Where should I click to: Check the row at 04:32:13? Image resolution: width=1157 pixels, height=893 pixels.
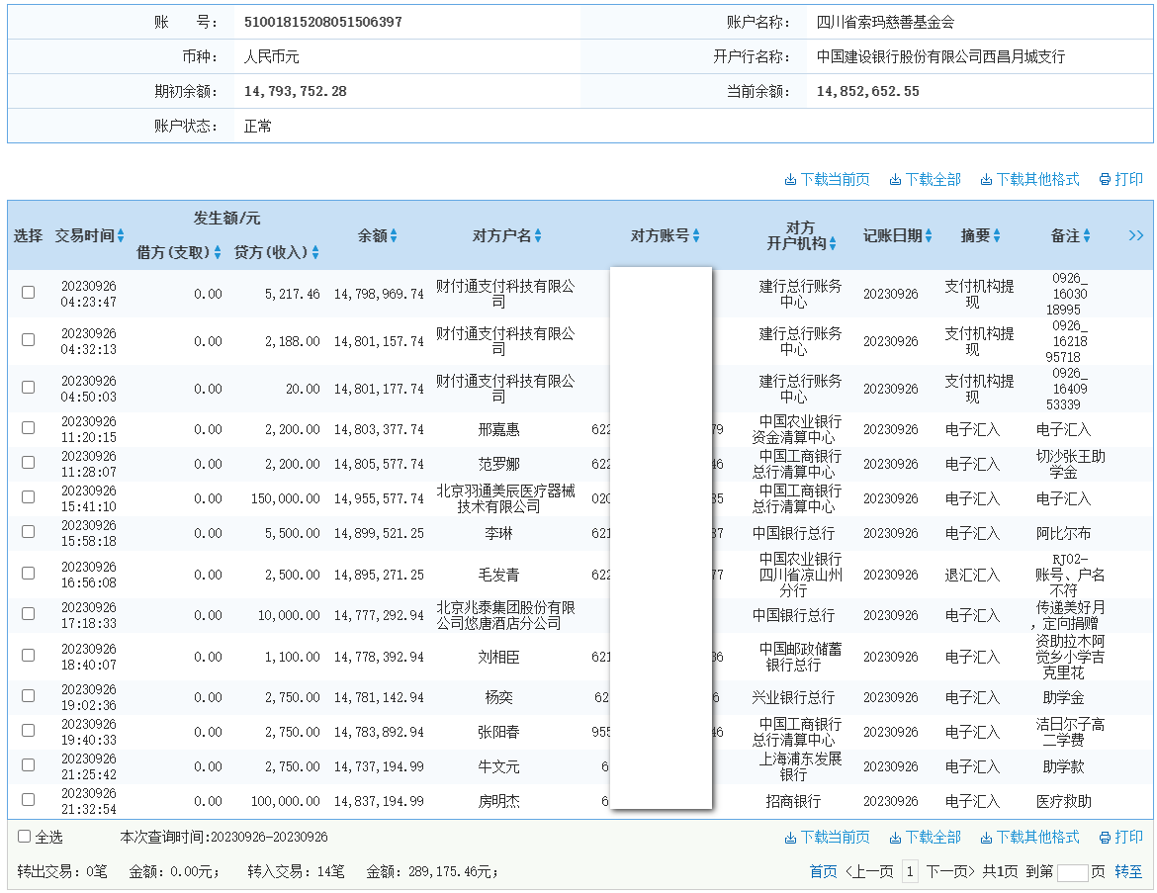tap(28, 339)
